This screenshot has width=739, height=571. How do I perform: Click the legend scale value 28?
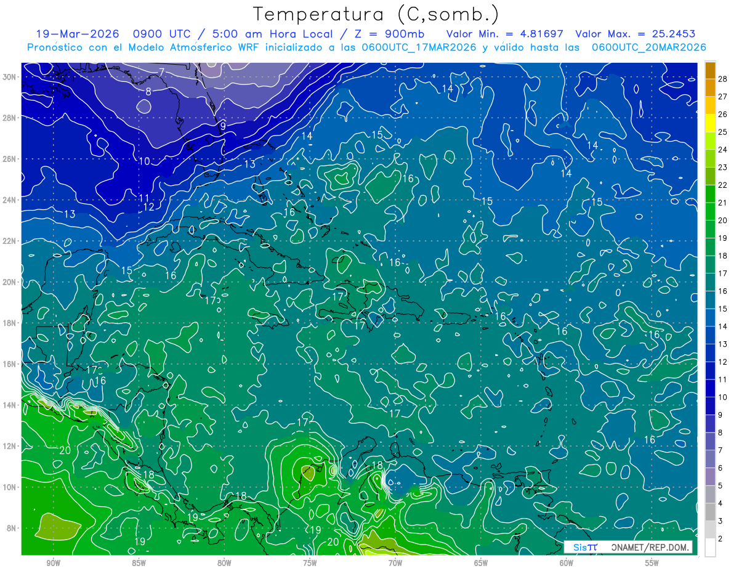pyautogui.click(x=723, y=79)
